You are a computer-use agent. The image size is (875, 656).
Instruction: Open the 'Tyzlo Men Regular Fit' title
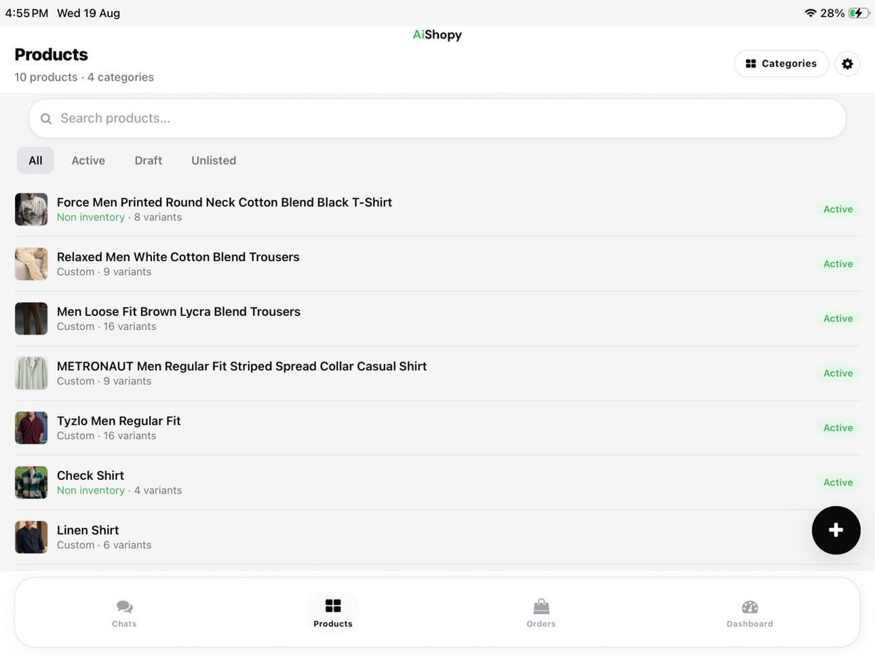(119, 421)
